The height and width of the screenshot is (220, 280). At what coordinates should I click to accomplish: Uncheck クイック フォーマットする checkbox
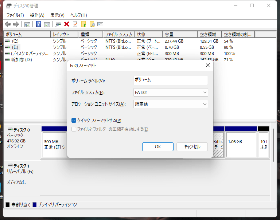74,121
